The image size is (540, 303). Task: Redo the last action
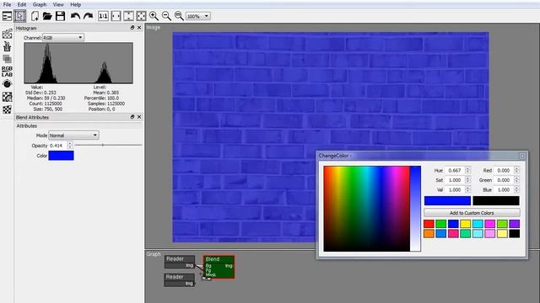[89, 16]
